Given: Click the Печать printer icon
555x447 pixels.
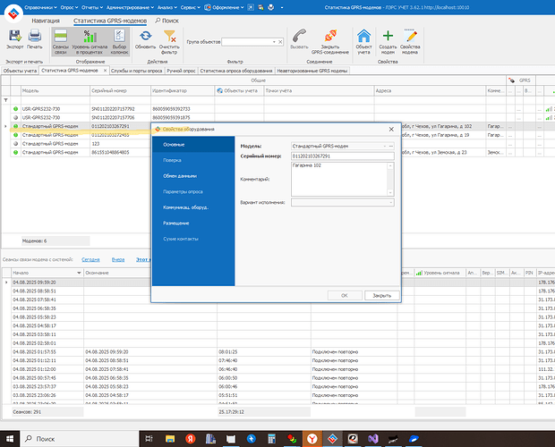Looking at the screenshot, I should pos(35,36).
